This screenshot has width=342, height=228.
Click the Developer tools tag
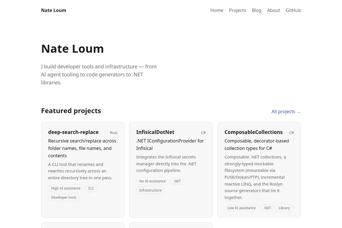click(x=64, y=198)
